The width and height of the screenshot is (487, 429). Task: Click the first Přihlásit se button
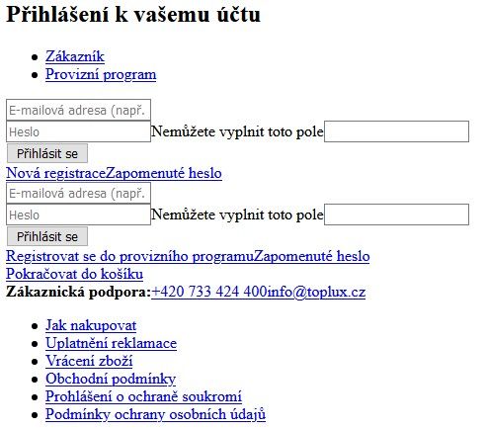coord(47,153)
